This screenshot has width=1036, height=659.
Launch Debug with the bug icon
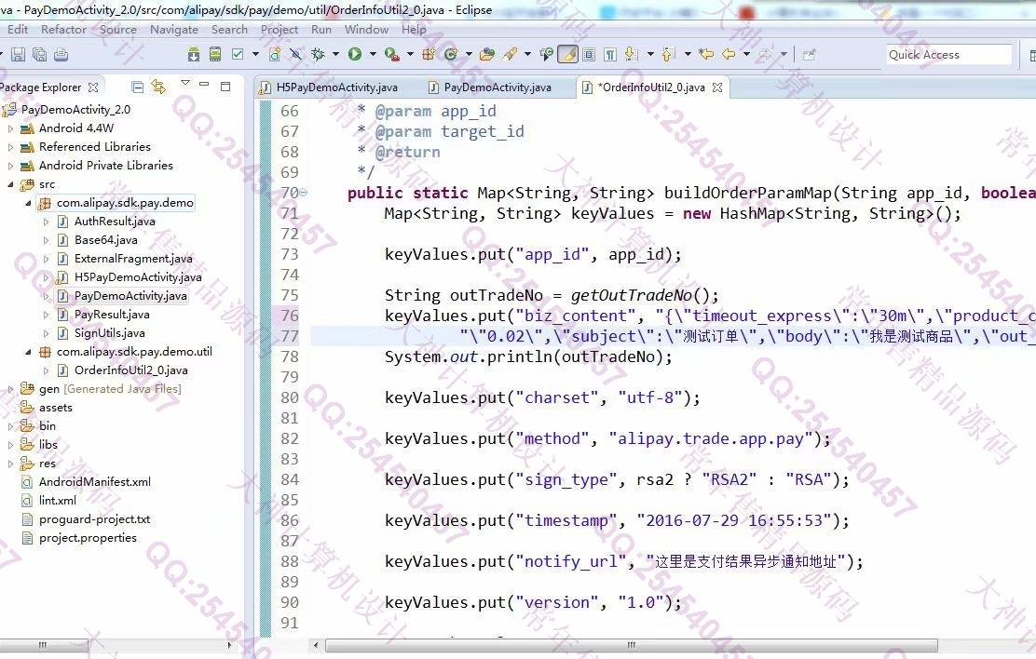pyautogui.click(x=318, y=55)
